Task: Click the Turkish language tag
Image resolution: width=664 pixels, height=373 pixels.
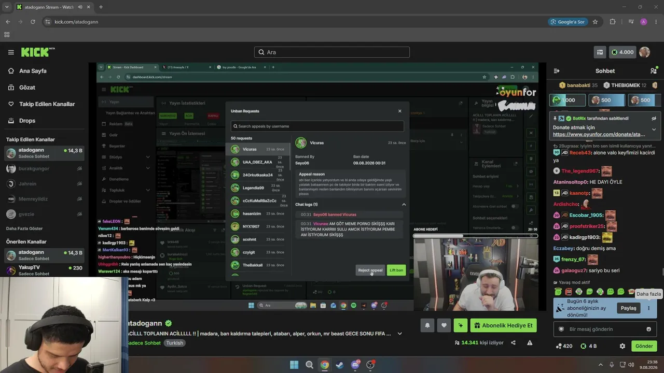Action: pyautogui.click(x=175, y=343)
